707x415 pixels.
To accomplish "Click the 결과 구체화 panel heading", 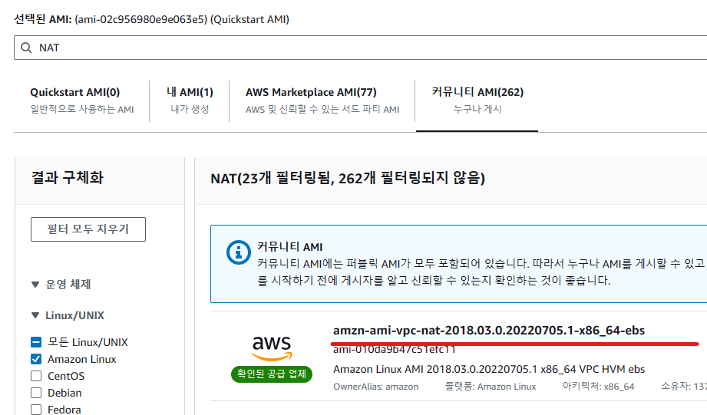I will click(x=68, y=177).
